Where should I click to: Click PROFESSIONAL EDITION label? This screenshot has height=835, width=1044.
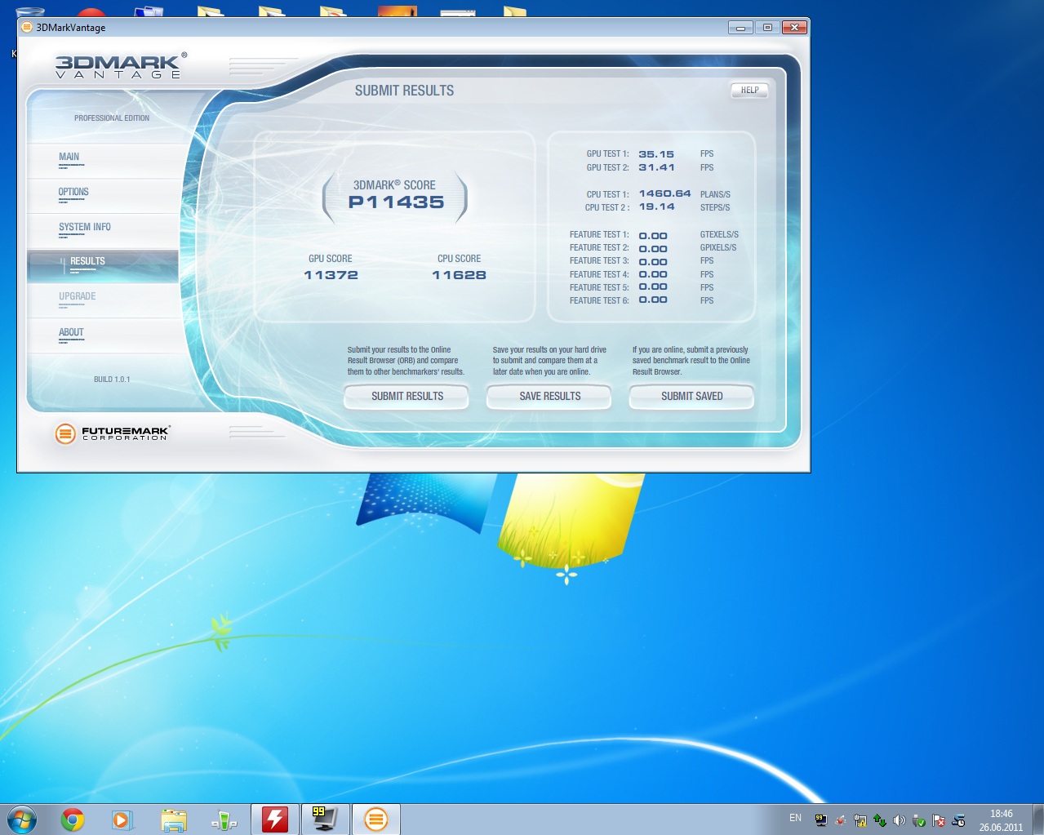112,118
